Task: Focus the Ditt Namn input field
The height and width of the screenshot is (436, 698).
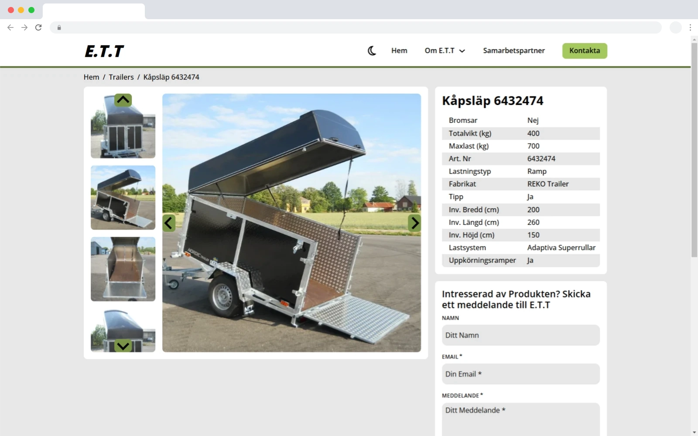Action: point(520,335)
